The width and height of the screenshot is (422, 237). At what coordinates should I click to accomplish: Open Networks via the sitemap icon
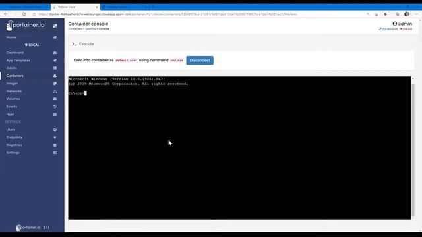(55, 92)
